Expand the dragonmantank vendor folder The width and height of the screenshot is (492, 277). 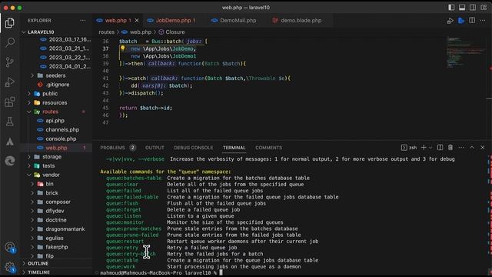(65, 229)
